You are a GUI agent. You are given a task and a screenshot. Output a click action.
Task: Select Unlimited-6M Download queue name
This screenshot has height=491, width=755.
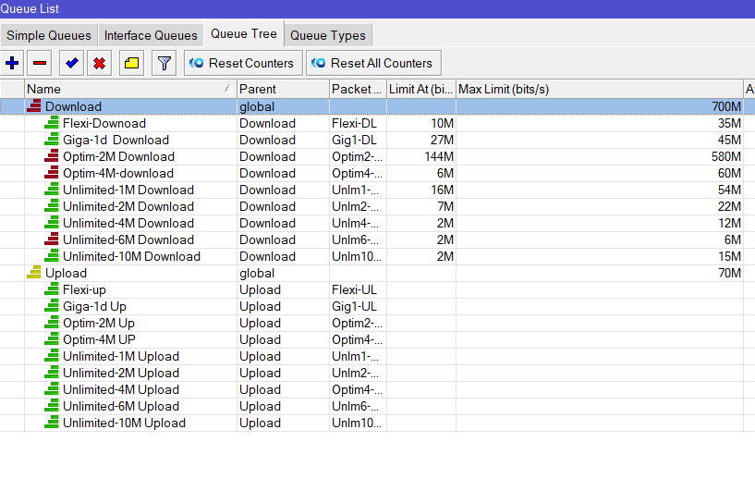(x=128, y=240)
